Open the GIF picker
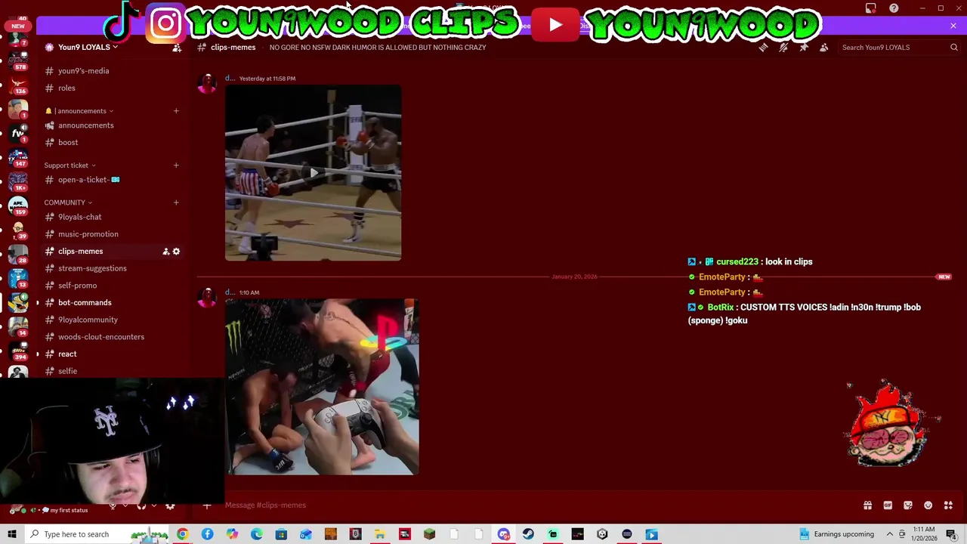 coord(888,505)
